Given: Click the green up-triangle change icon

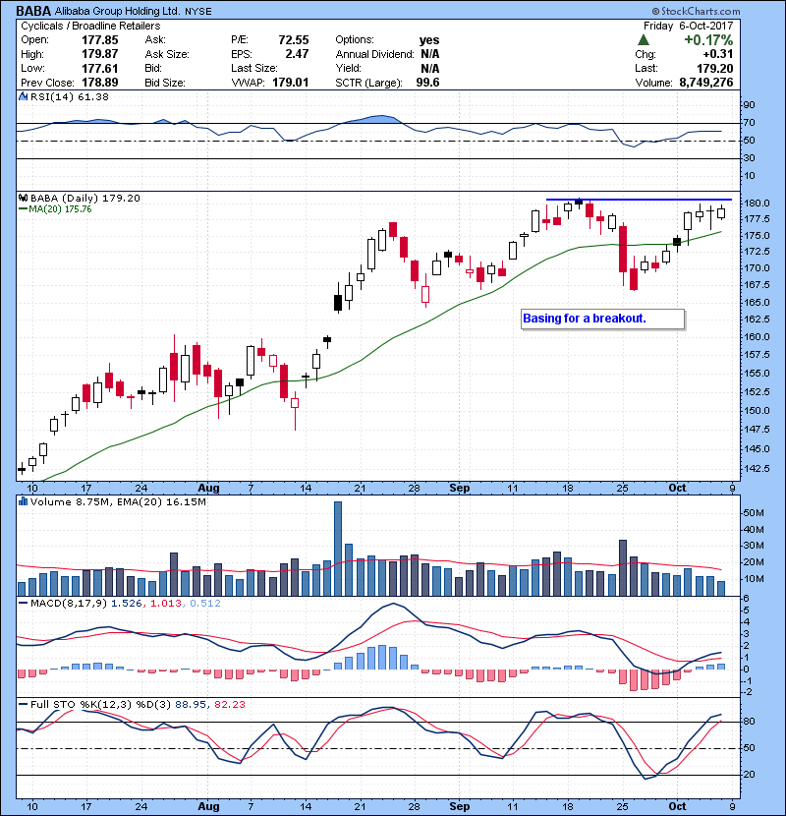Looking at the screenshot, I should click(644, 40).
